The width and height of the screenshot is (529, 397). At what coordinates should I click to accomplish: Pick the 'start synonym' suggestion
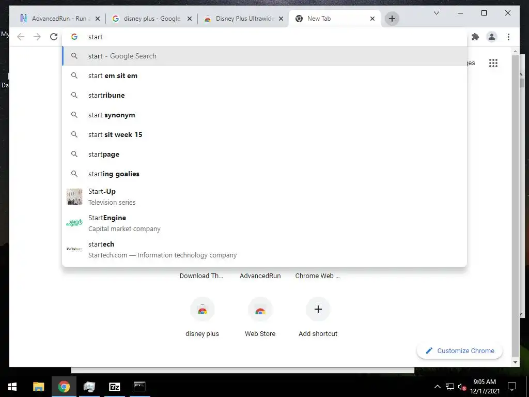265,115
